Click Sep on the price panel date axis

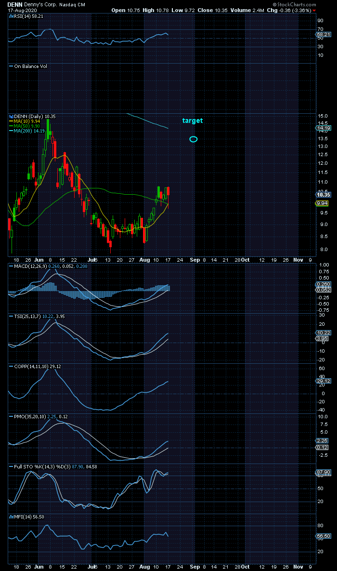click(x=194, y=260)
